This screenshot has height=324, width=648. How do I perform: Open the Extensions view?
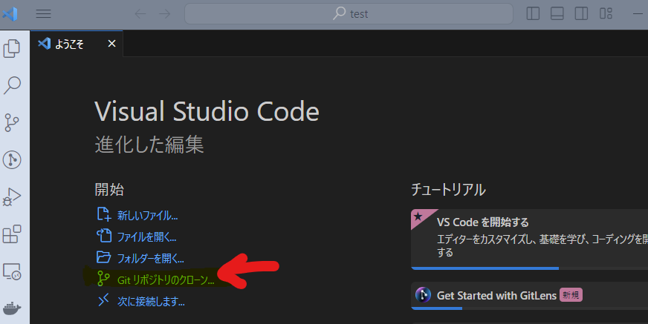(x=12, y=234)
